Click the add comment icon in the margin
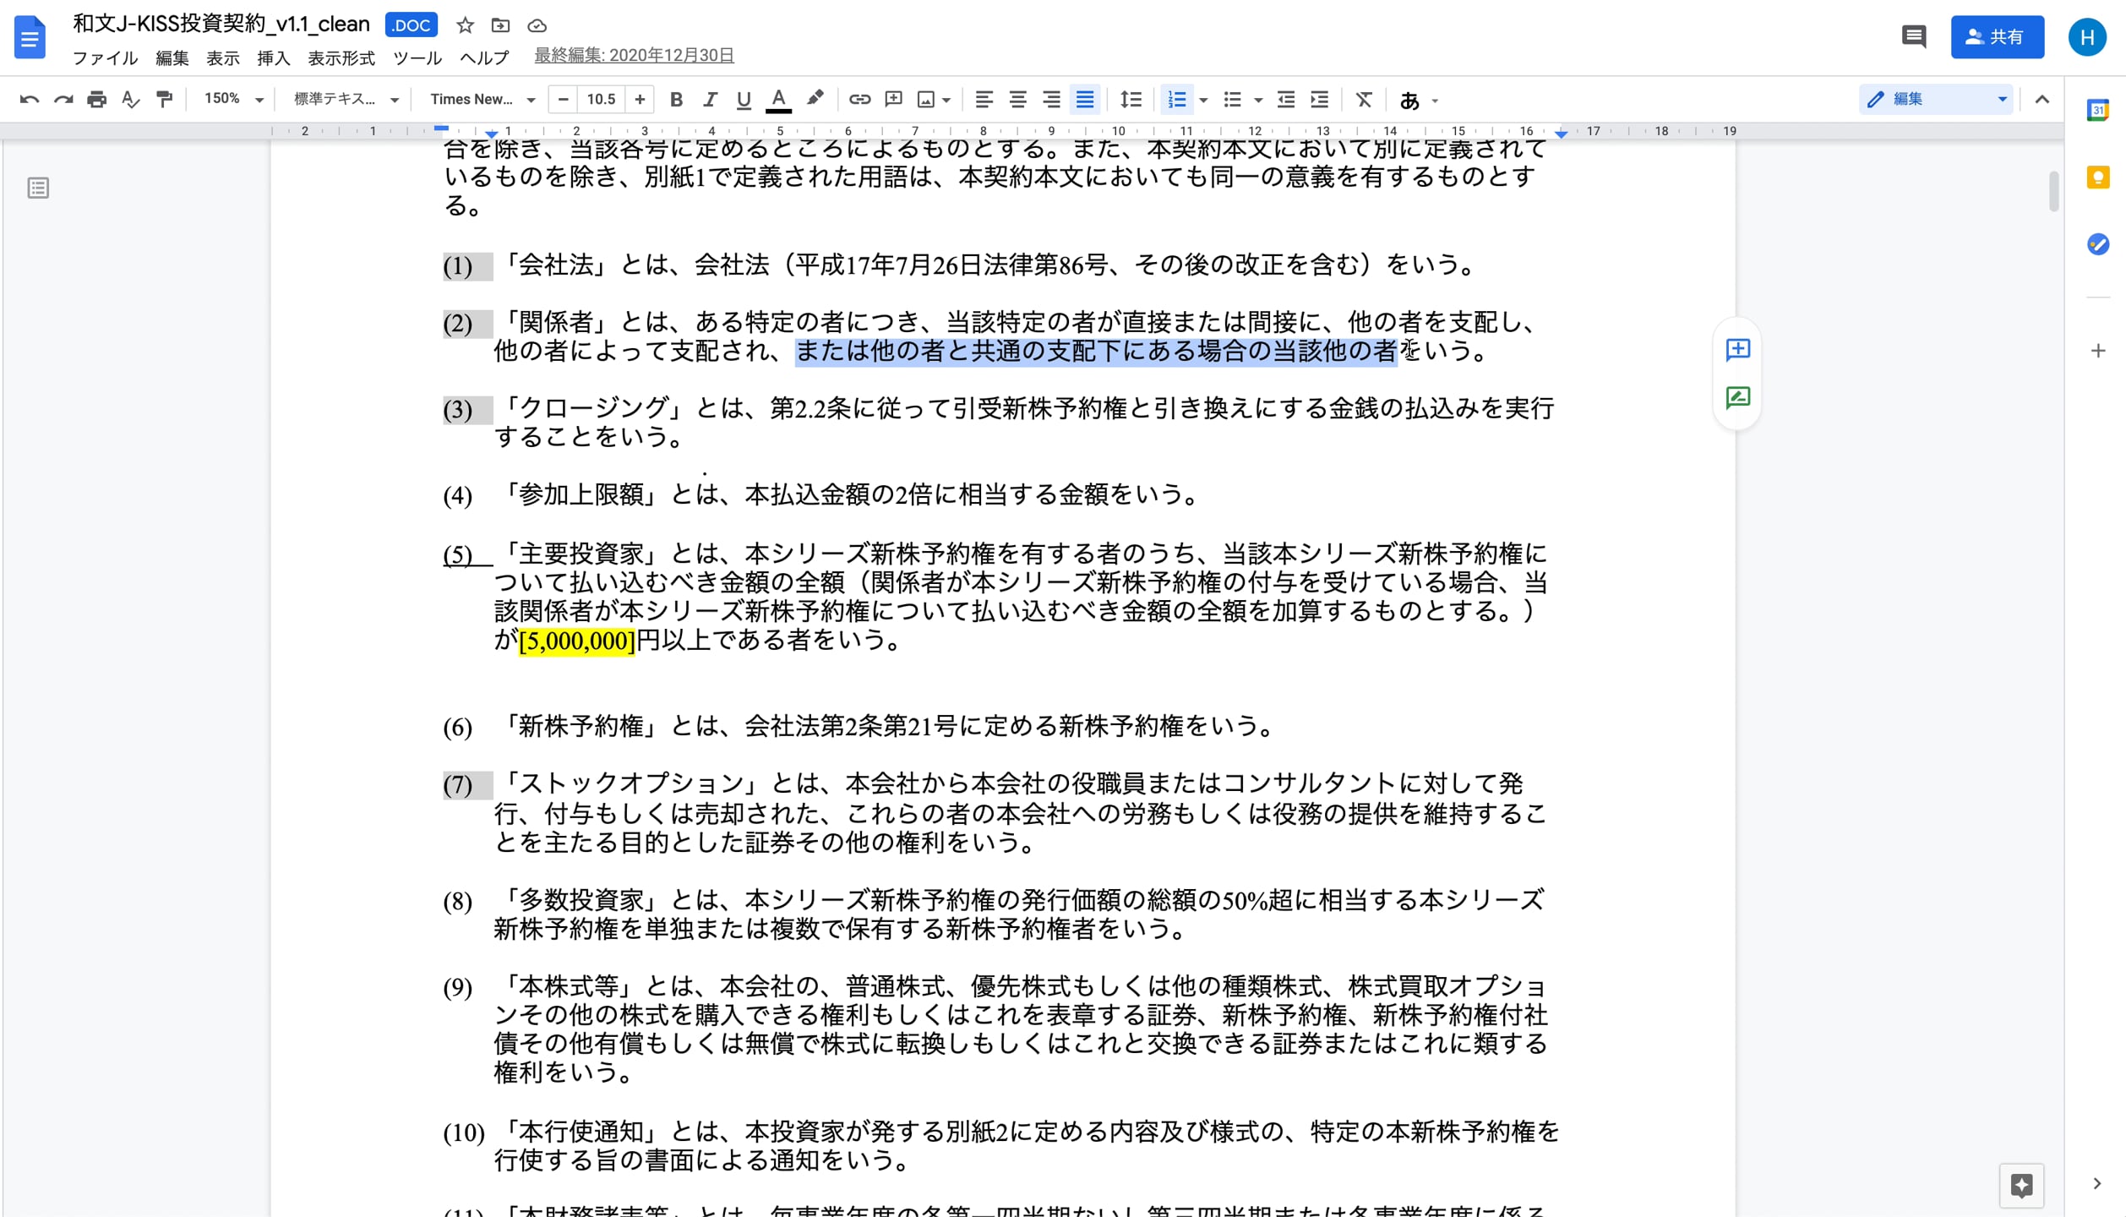Viewport: 2126px width, 1217px height. tap(1736, 350)
